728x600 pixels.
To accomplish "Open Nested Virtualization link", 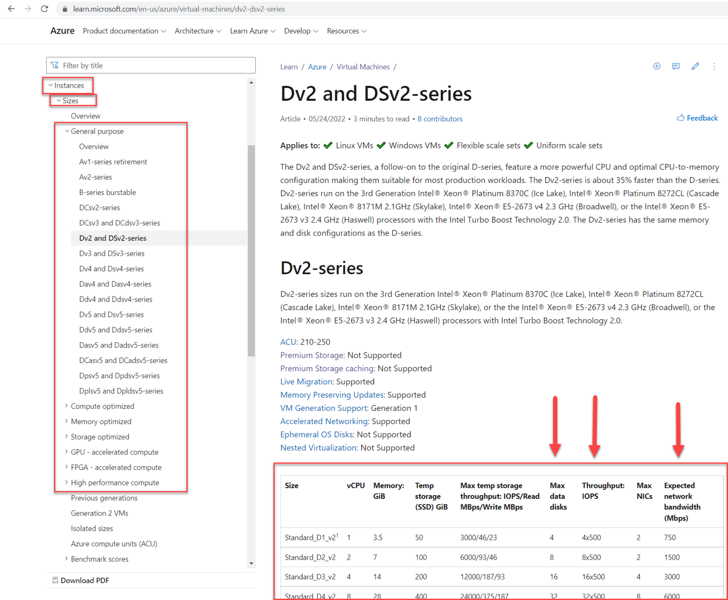I will pyautogui.click(x=318, y=448).
